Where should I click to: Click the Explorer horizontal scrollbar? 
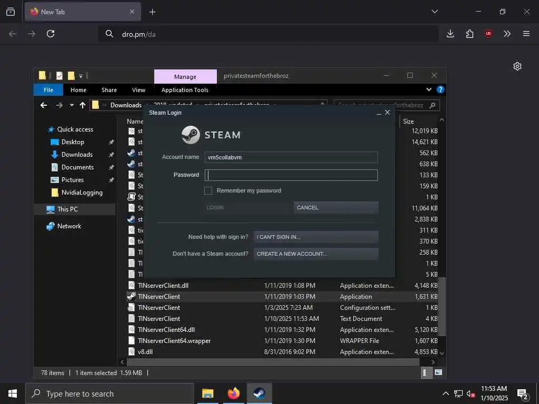pos(273,362)
